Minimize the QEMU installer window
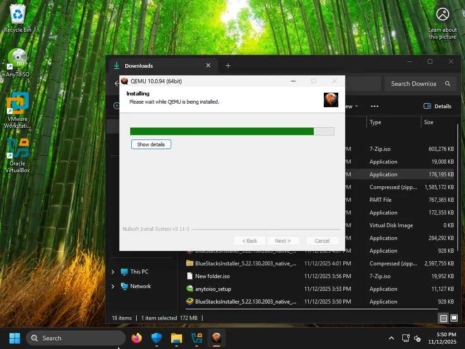Viewport: 465px width, 349px height. coord(293,81)
